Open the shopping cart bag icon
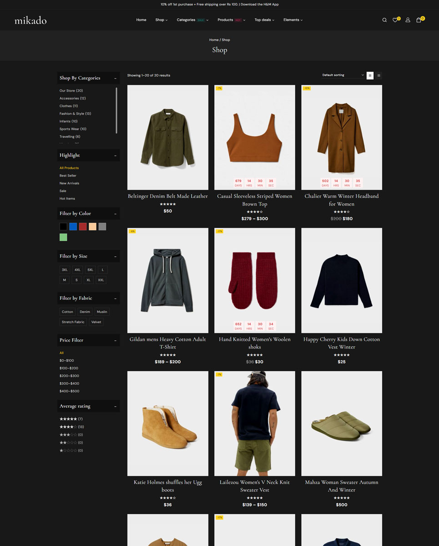Viewport: 439px width, 546px height. (x=419, y=20)
